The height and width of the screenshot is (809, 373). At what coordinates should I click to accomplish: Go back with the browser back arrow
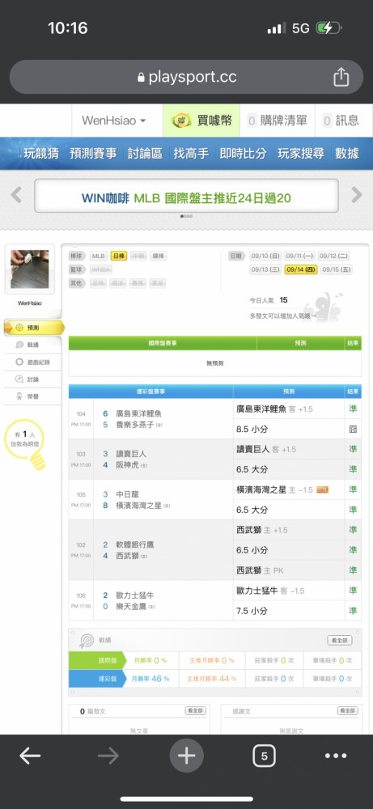[30, 756]
